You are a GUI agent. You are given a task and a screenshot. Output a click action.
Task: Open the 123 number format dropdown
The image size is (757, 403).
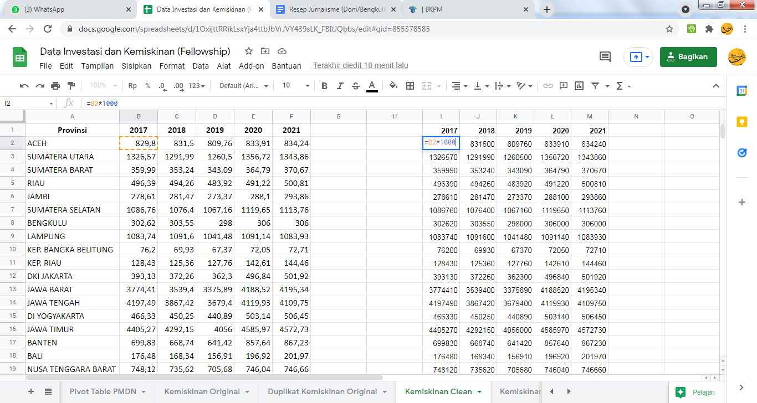197,86
